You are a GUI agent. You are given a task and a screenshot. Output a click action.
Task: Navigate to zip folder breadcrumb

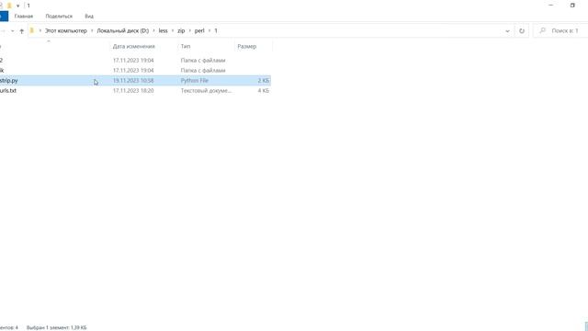181,30
